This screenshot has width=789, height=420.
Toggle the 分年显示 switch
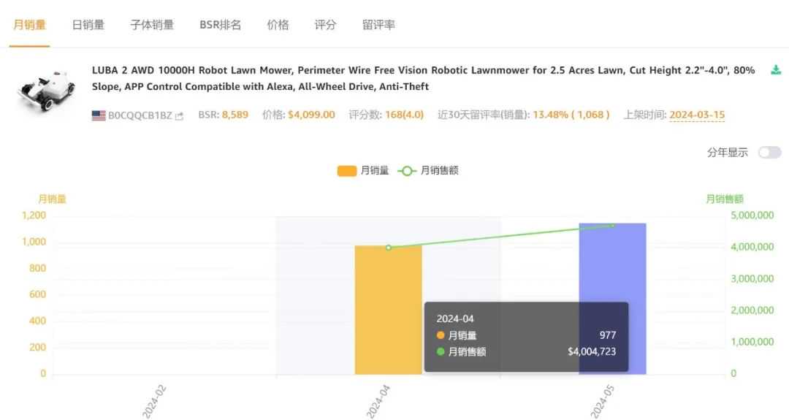pos(770,153)
